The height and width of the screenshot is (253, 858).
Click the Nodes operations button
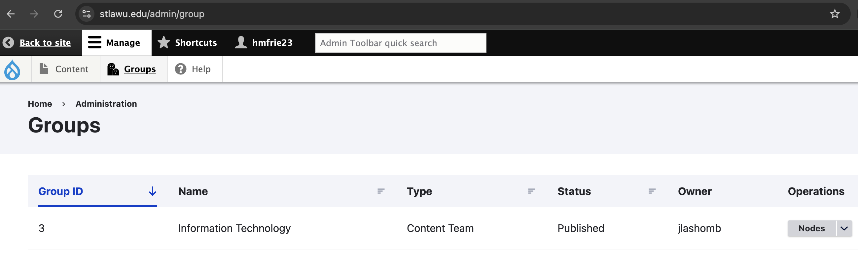(x=811, y=228)
